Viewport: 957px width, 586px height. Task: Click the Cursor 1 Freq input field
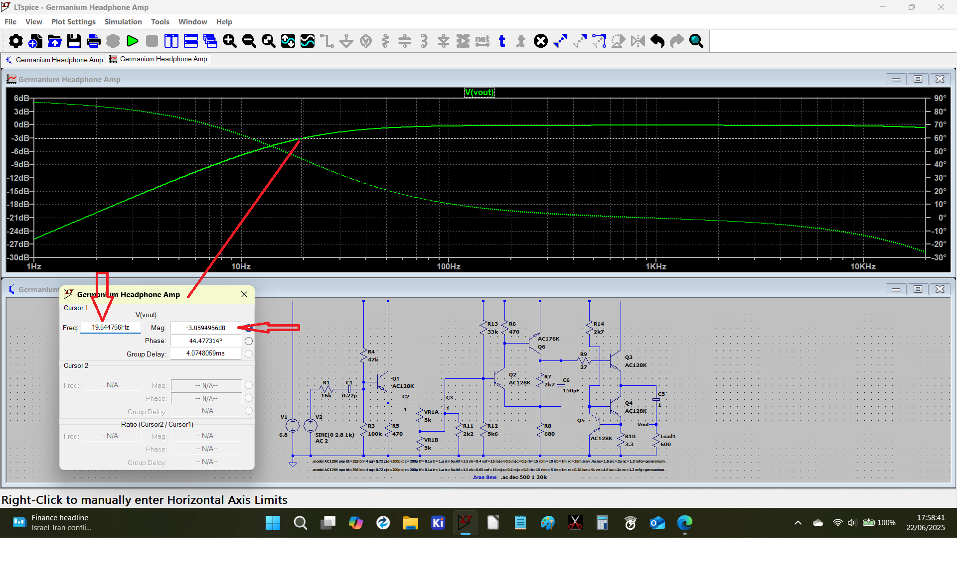point(111,328)
